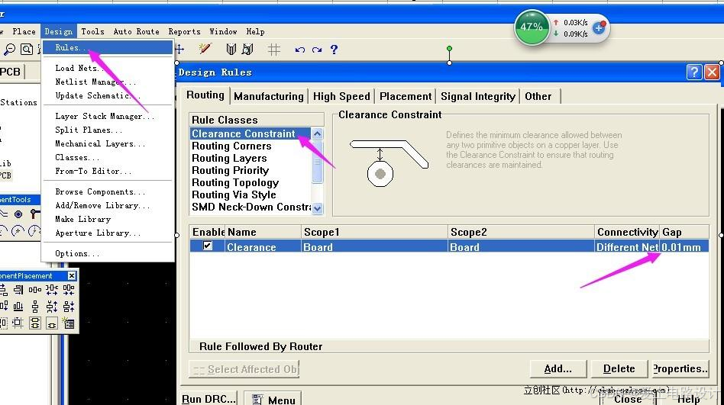Click the align components bottom icon

[18, 307]
